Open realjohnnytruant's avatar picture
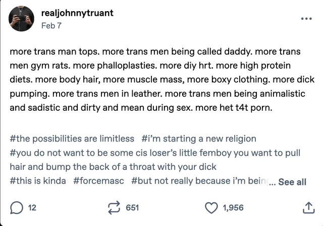 [21, 19]
